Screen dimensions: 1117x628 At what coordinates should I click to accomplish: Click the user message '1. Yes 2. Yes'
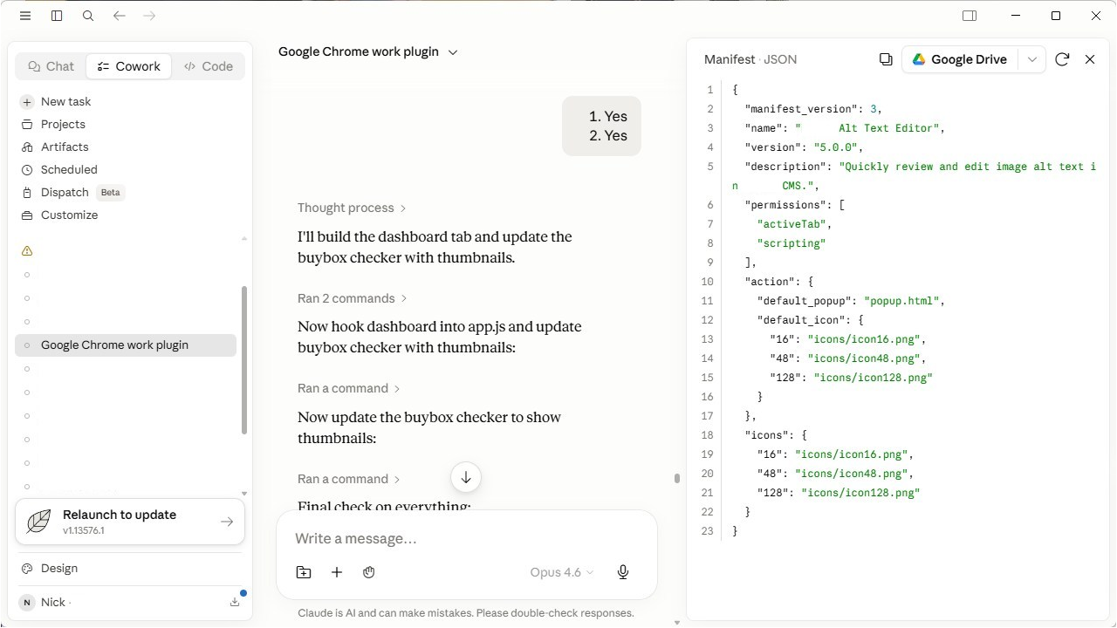point(601,126)
